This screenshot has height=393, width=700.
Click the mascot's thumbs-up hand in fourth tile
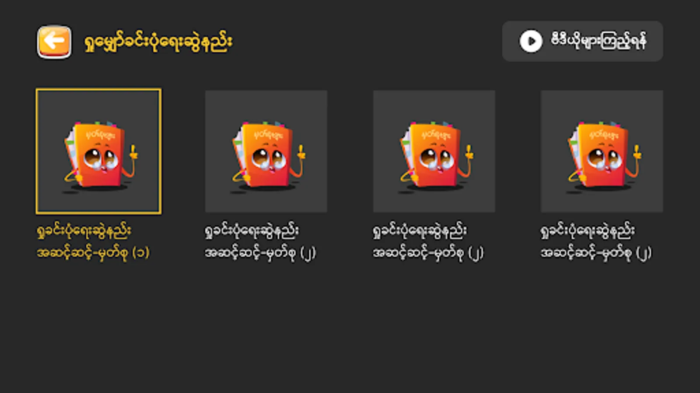pyautogui.click(x=637, y=152)
